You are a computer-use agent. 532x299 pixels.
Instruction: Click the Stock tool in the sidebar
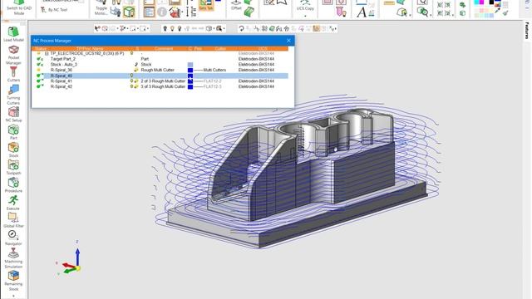click(x=13, y=149)
